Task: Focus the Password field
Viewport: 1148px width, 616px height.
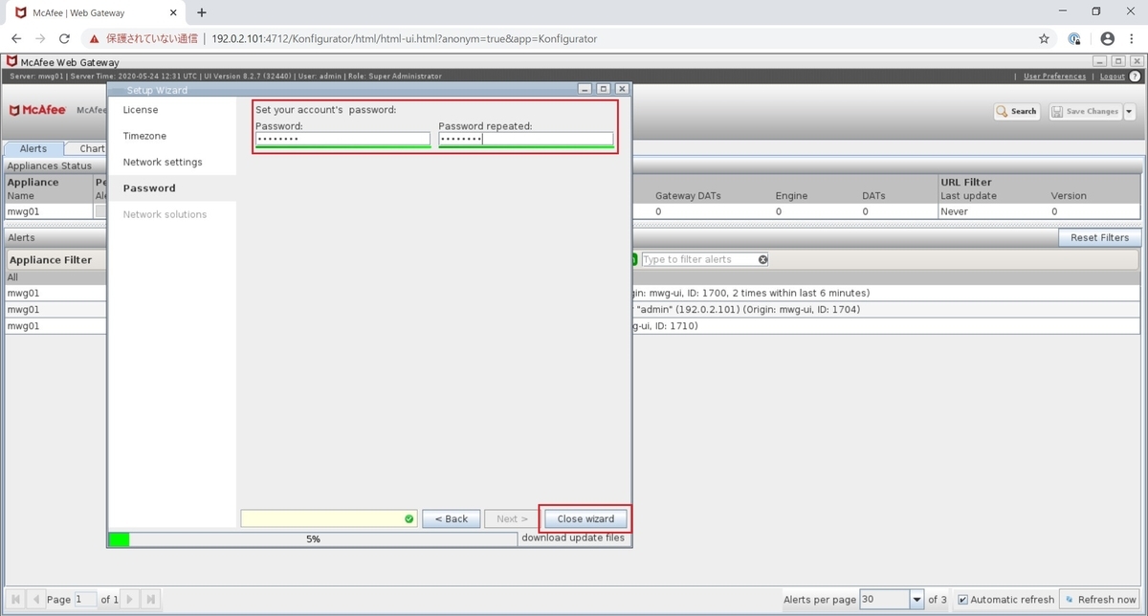Action: 342,139
